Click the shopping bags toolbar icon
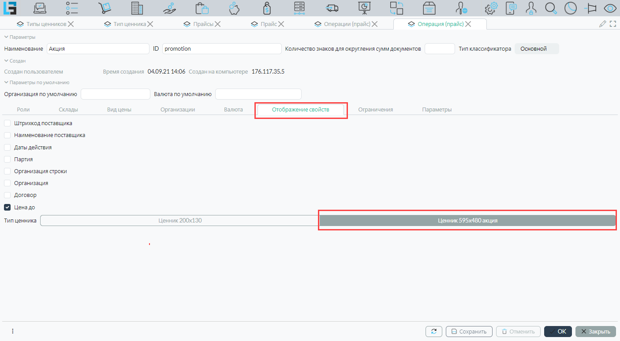 [x=202, y=8]
